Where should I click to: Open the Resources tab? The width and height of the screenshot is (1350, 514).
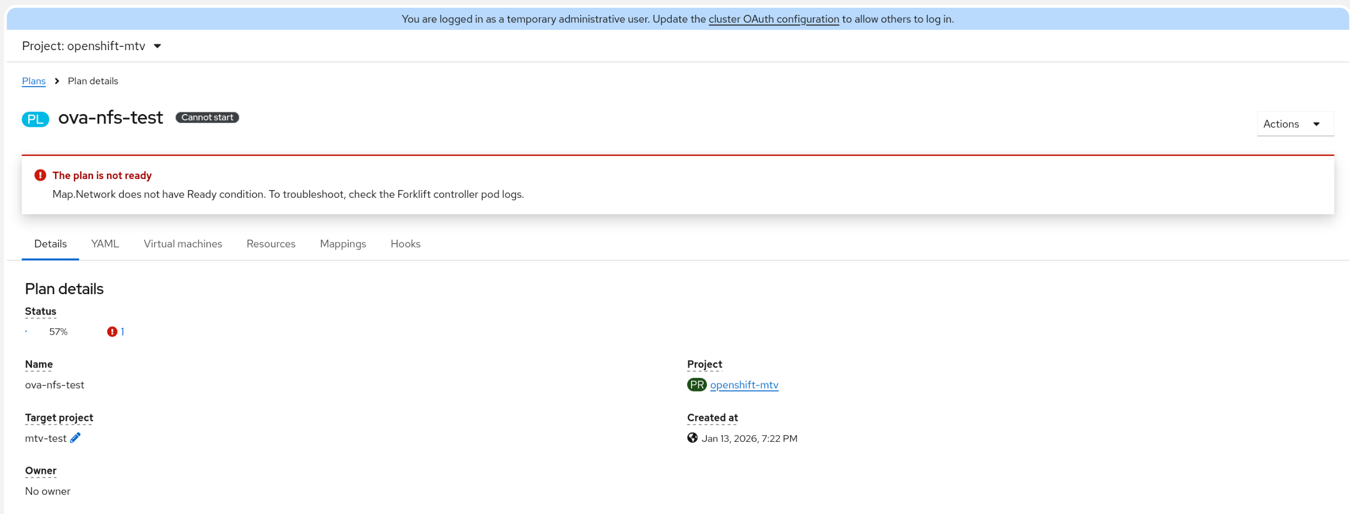(271, 244)
